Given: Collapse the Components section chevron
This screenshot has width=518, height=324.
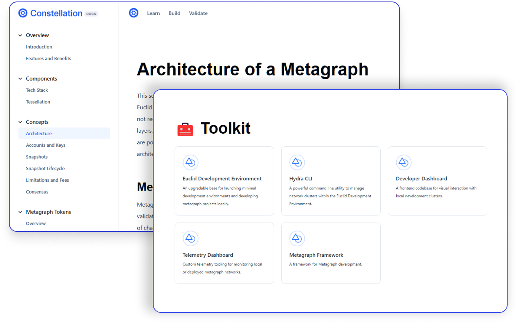Looking at the screenshot, I should [20, 79].
